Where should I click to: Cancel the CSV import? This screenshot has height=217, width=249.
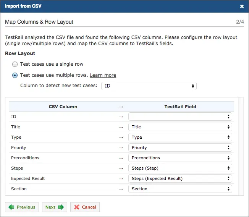click(x=85, y=207)
